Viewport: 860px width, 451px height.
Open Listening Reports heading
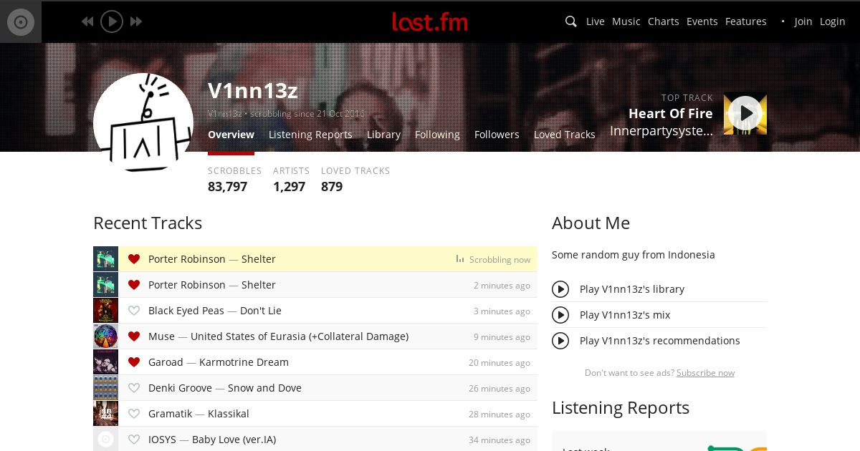click(621, 408)
